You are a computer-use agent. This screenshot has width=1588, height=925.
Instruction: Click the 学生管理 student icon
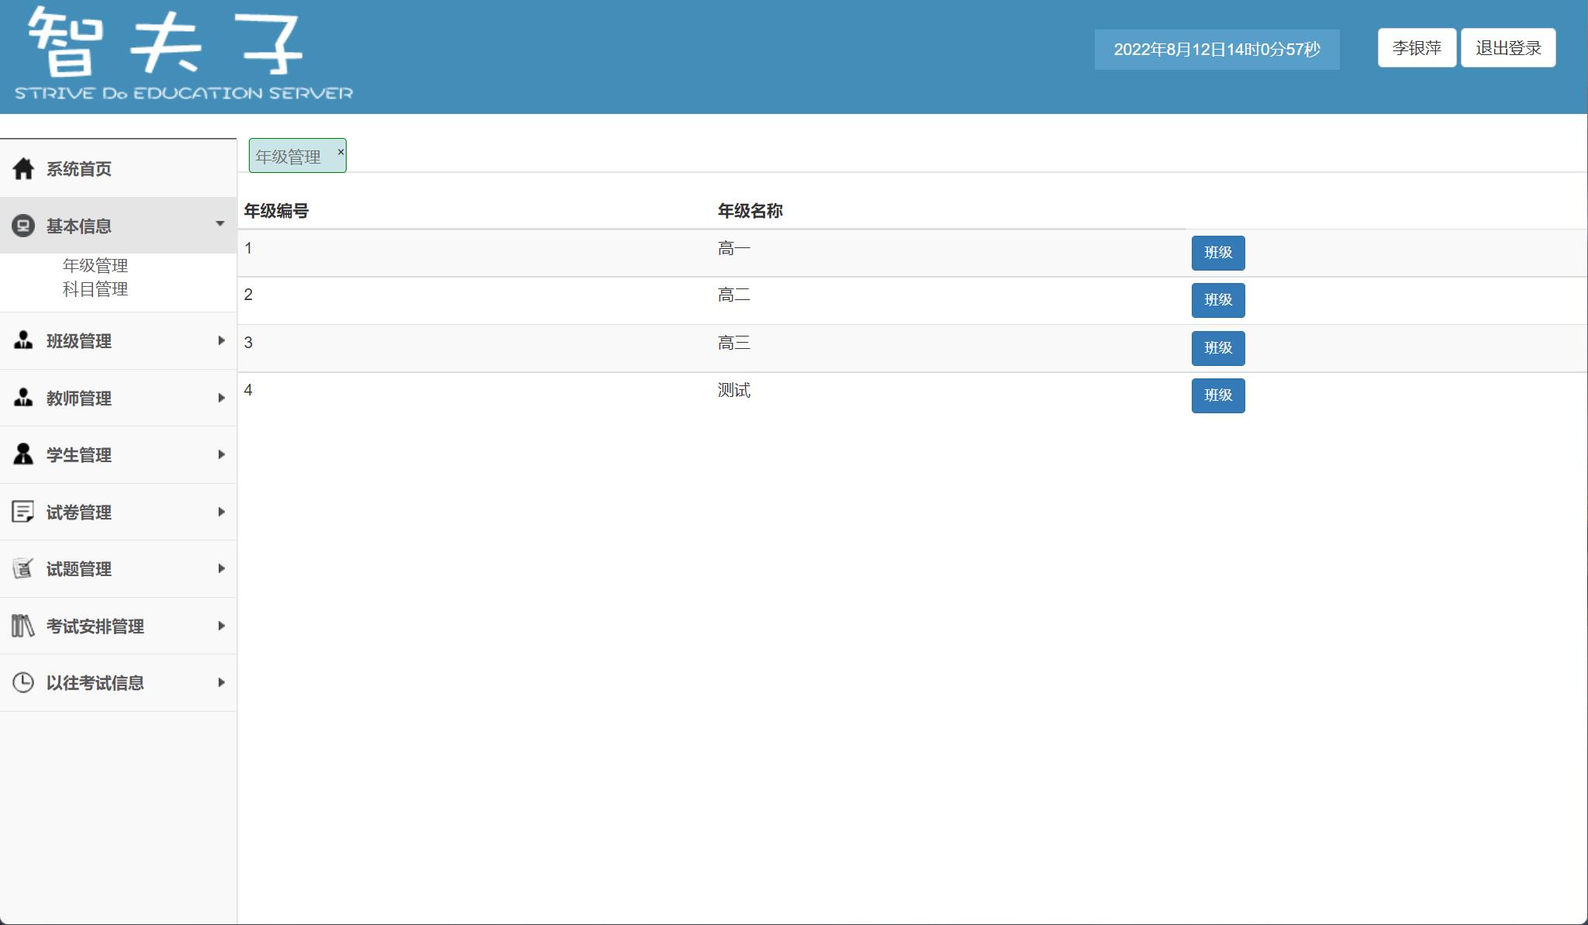point(22,454)
